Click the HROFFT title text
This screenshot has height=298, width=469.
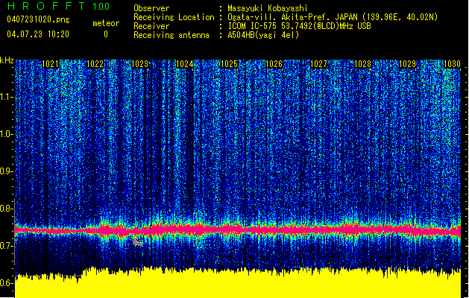(x=45, y=7)
